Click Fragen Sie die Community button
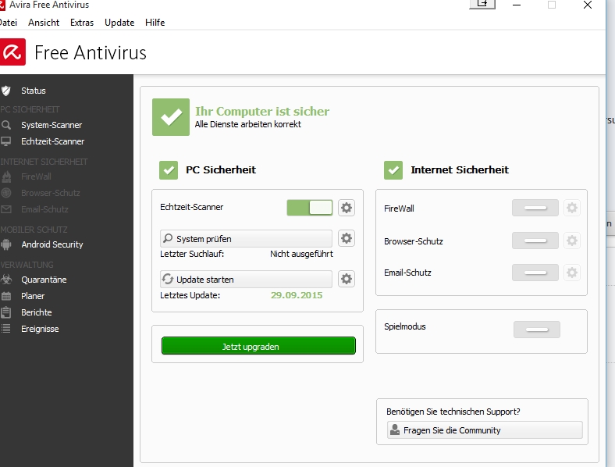The width and height of the screenshot is (615, 467). click(485, 430)
